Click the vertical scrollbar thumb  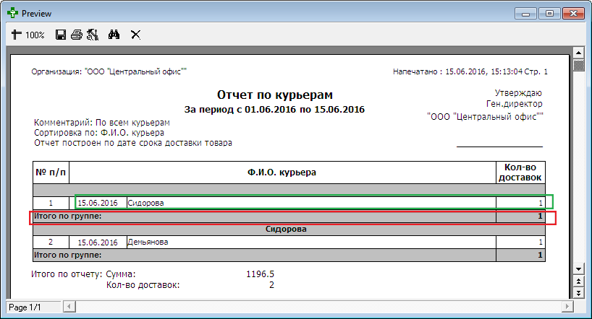click(578, 65)
